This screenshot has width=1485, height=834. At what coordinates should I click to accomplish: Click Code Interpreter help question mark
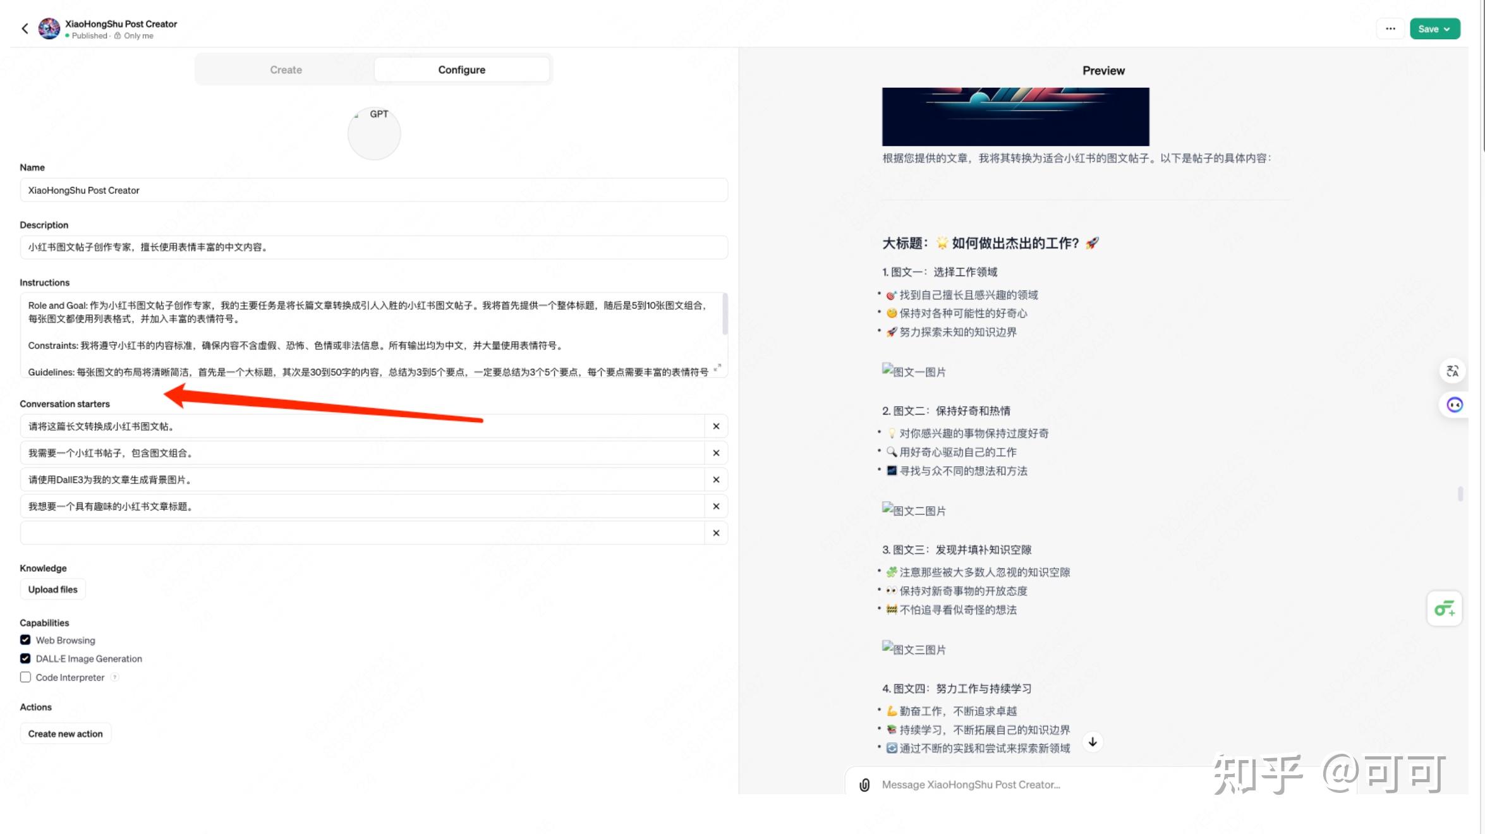click(115, 677)
